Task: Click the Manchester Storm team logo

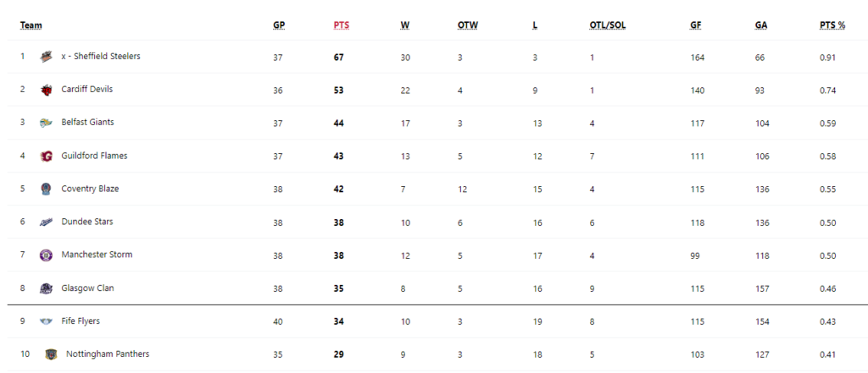Action: [46, 255]
